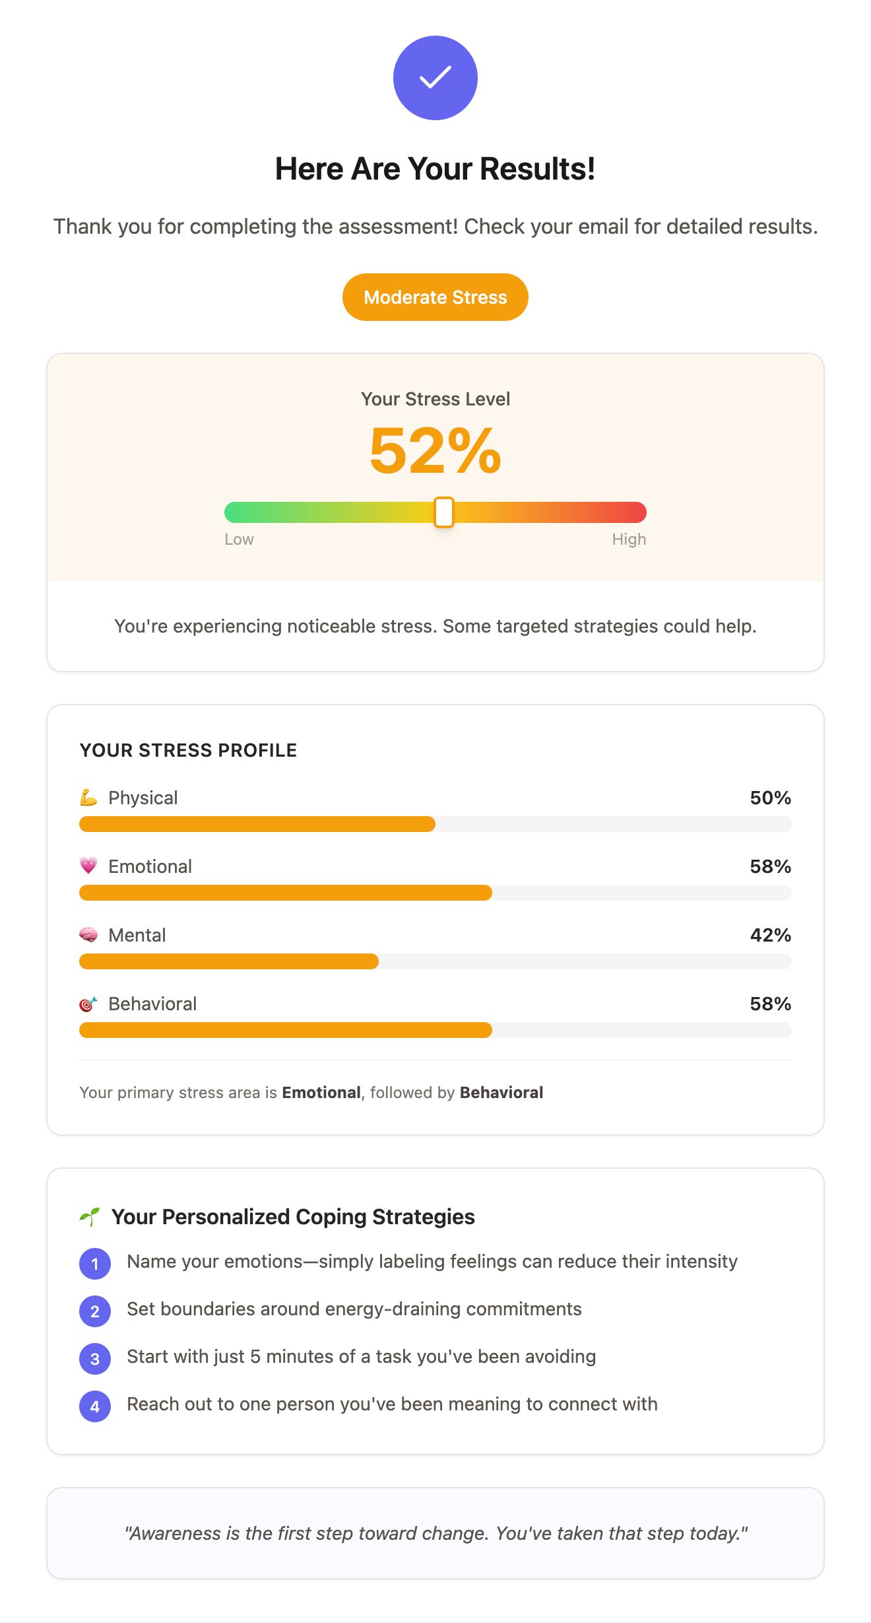The height and width of the screenshot is (1623, 871).
Task: Click the number 2 strategy badge
Action: pyautogui.click(x=95, y=1311)
